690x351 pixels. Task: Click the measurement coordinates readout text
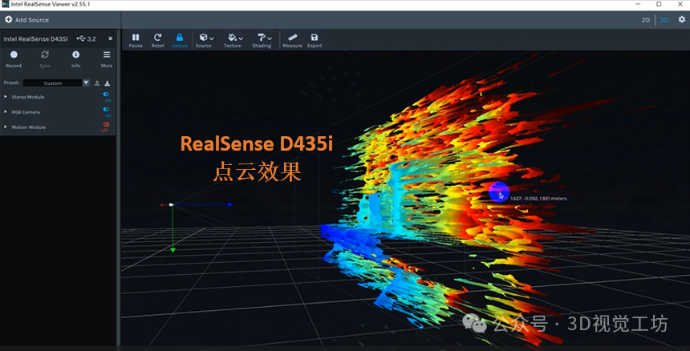(538, 199)
